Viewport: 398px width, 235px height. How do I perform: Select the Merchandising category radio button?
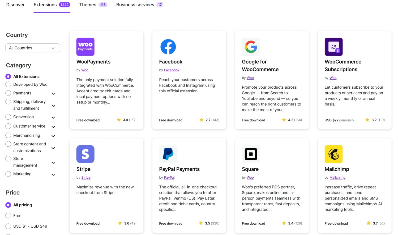tap(8, 135)
